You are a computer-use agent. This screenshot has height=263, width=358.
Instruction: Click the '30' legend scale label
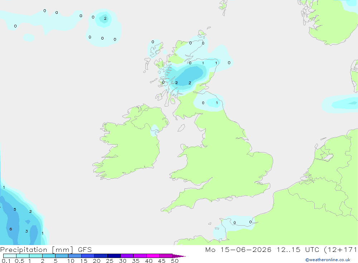pos(123,261)
